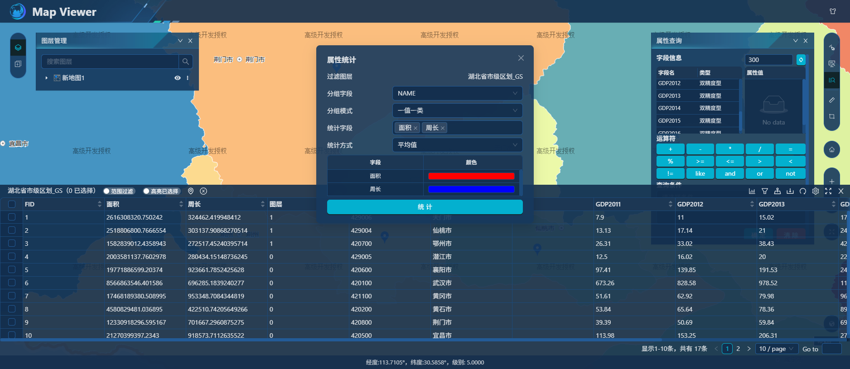Check the checkbox for row FID 2

pos(12,230)
